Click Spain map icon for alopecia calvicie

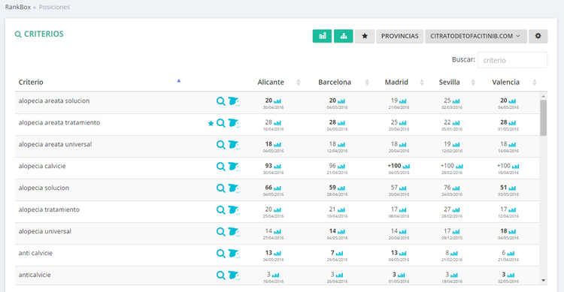click(x=234, y=167)
